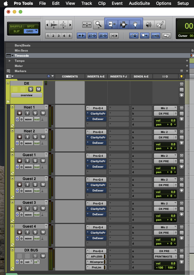Click zoom preset 3 button
Viewport: 194px width, 275px height.
pyautogui.click(x=59, y=36)
